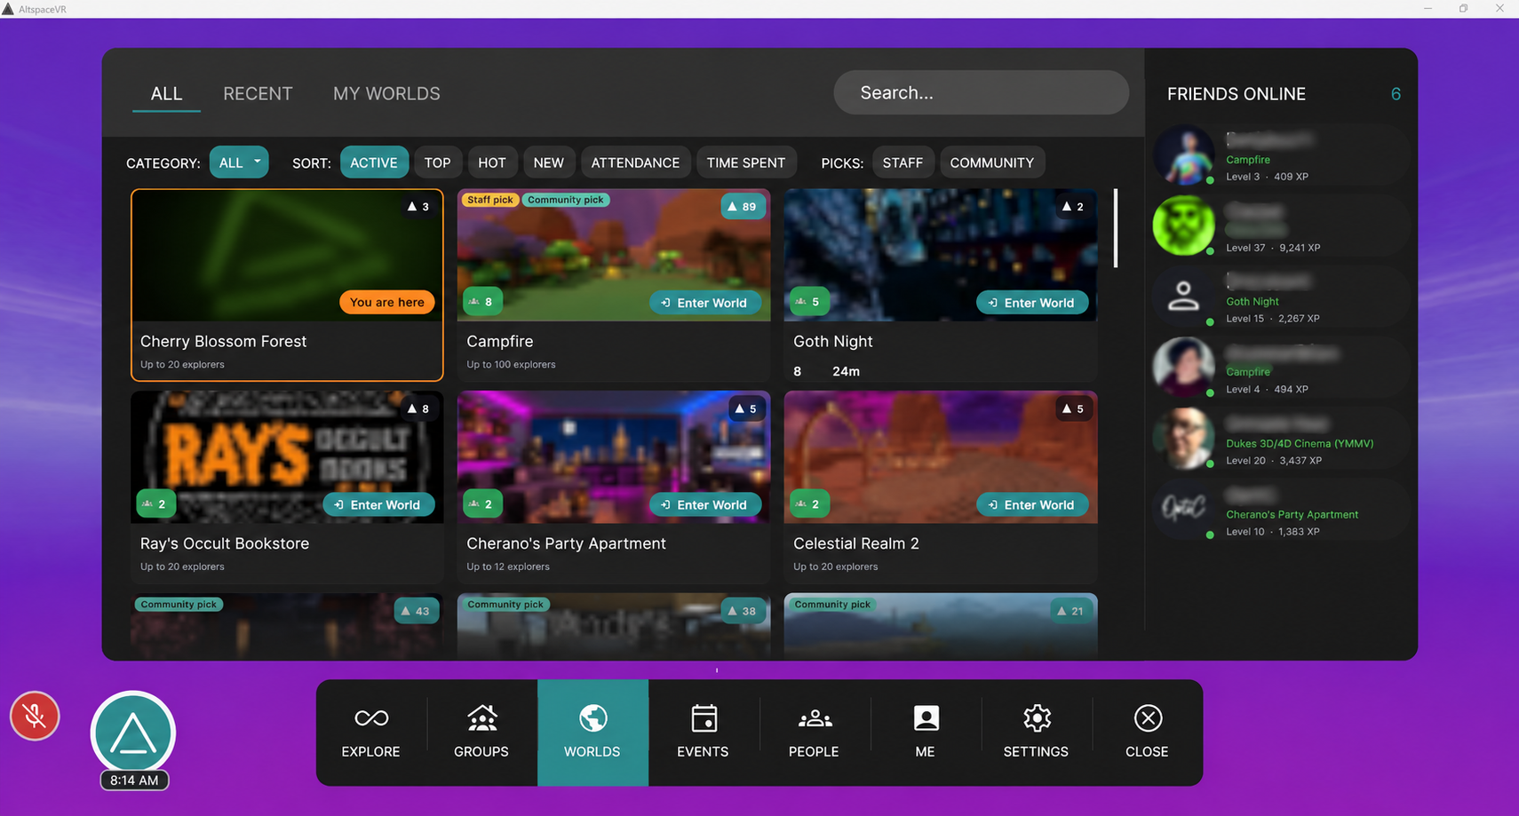Open the People panel

point(814,733)
